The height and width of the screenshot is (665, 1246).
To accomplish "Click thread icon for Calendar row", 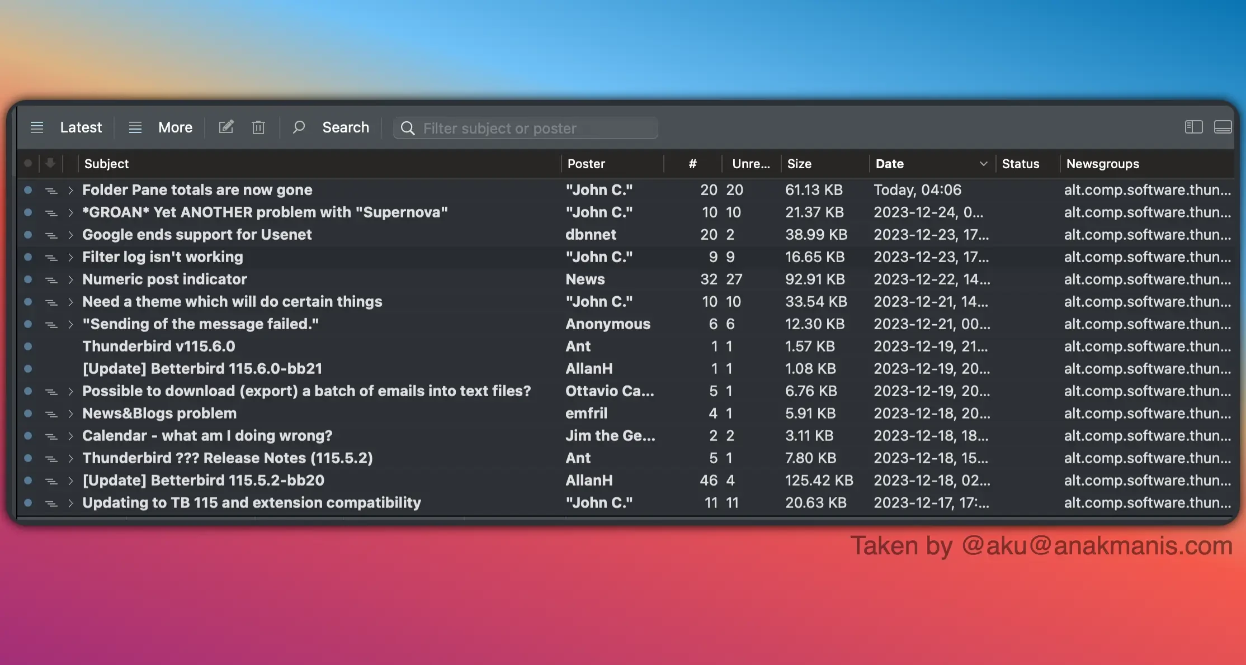I will [x=51, y=436].
